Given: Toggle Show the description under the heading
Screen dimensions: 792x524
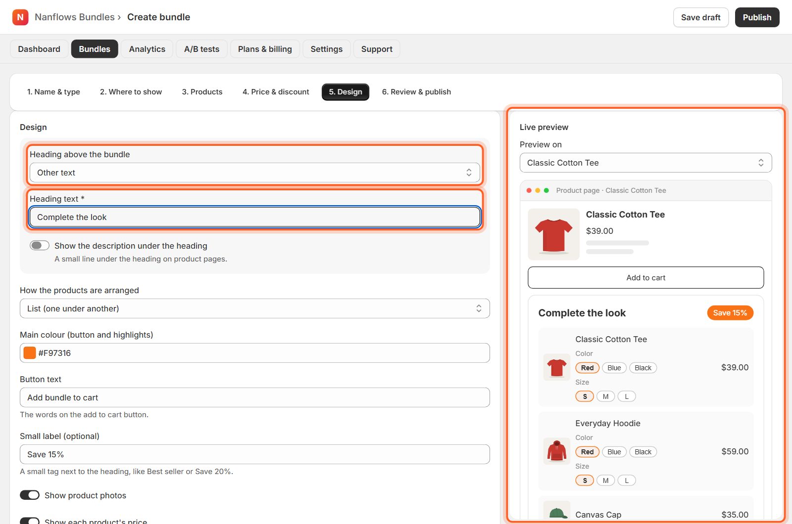Looking at the screenshot, I should pos(40,246).
